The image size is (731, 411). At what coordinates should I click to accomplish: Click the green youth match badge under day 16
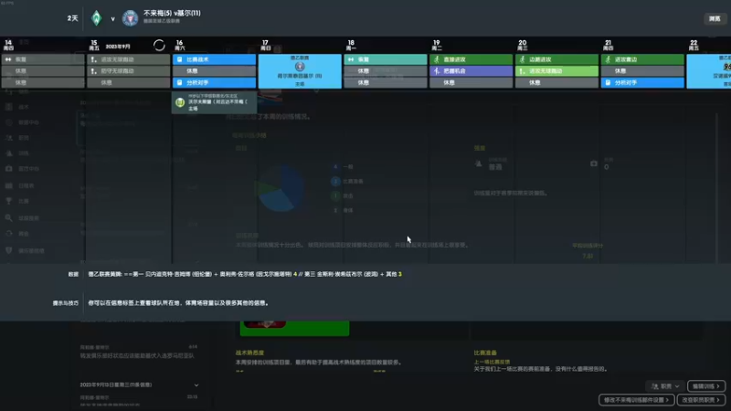180,102
